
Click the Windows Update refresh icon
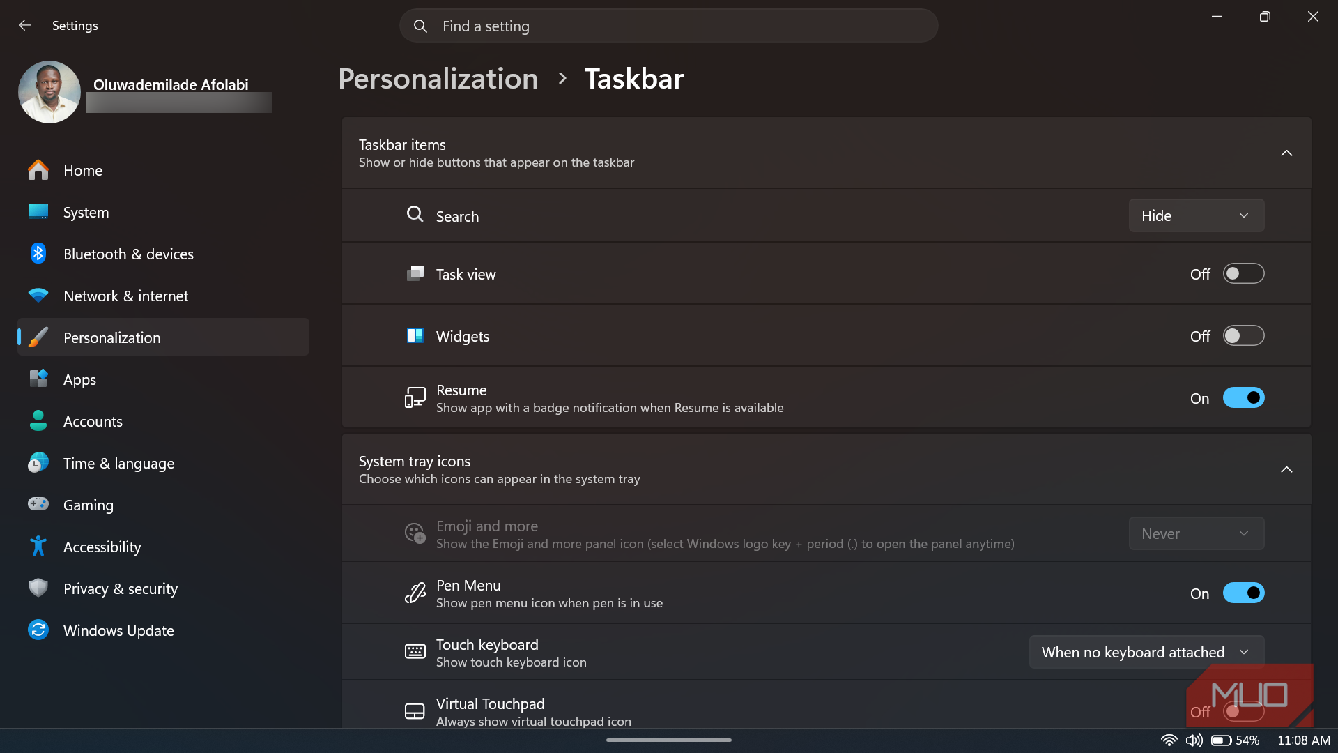pos(38,630)
